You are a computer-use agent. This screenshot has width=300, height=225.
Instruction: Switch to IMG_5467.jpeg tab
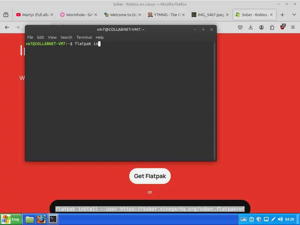pos(210,15)
